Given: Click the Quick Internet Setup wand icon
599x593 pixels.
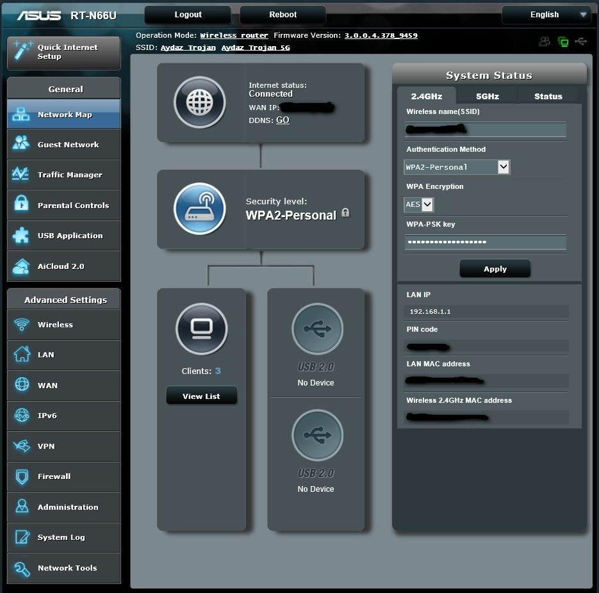Looking at the screenshot, I should [22, 51].
